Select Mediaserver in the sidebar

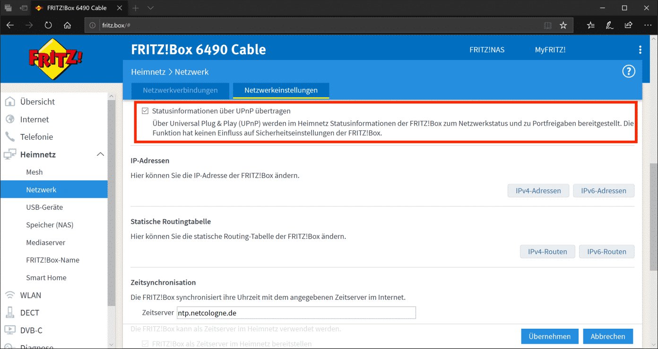tap(45, 242)
